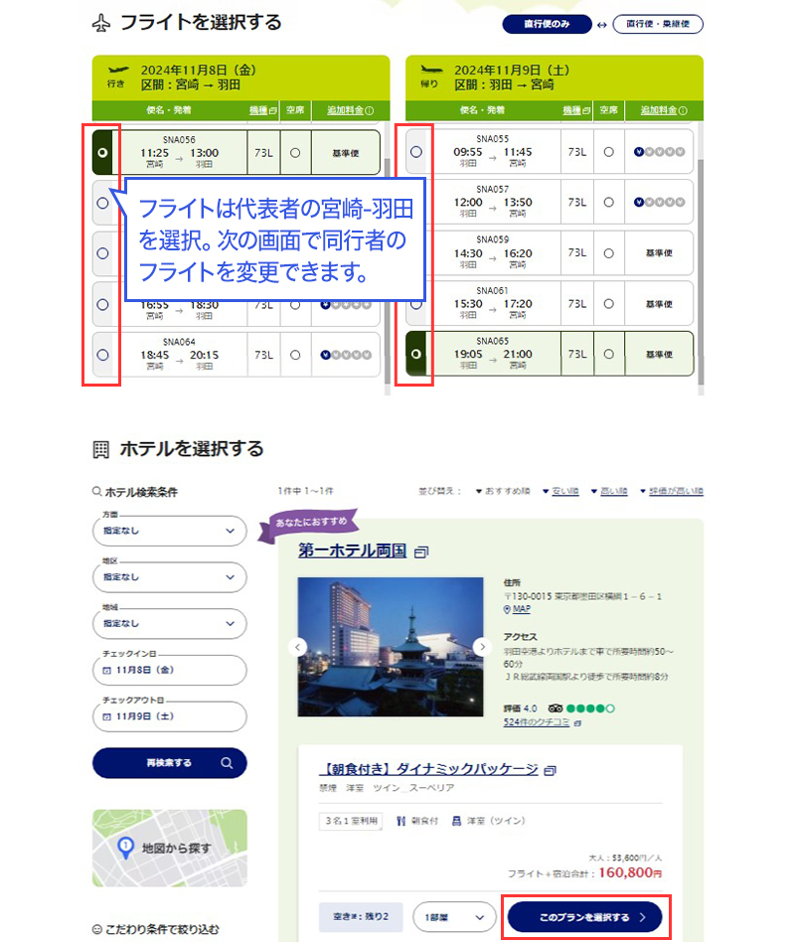
Task: Switch to 直行便・乗継便 filter
Action: point(658,24)
